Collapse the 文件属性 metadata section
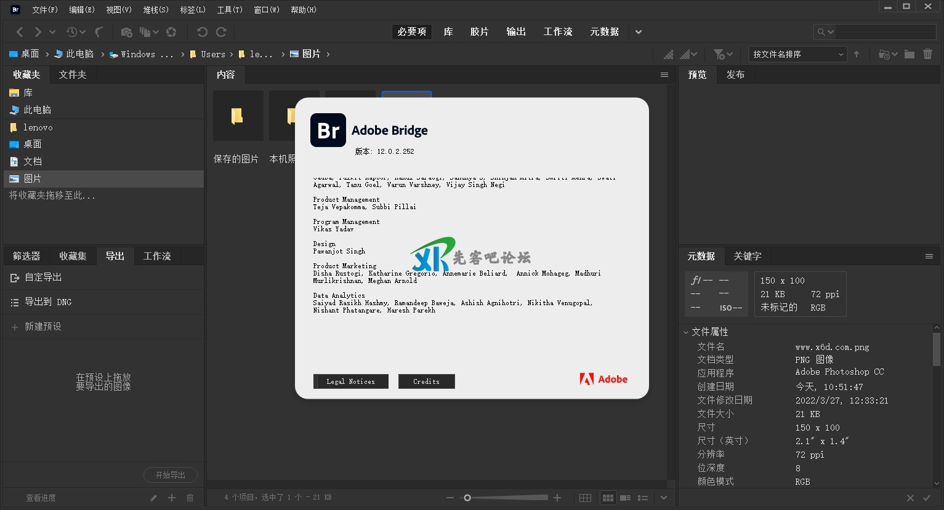The image size is (944, 510). click(x=686, y=332)
